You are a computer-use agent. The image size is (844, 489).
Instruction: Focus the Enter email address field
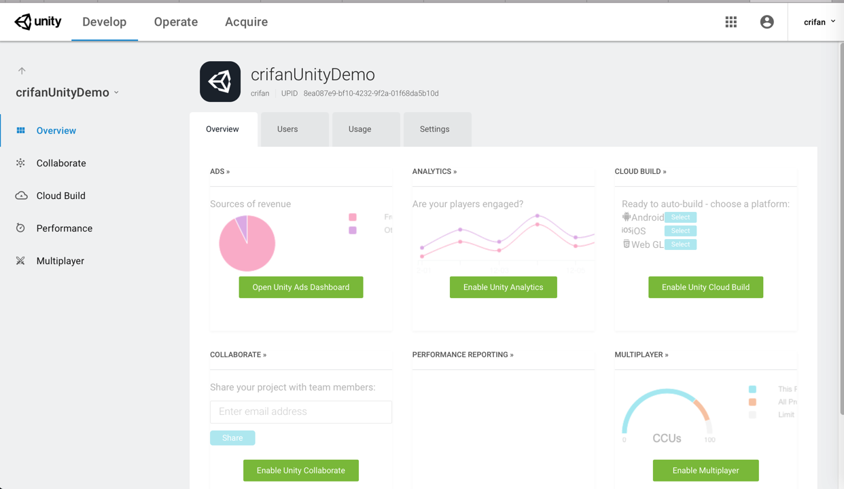tap(301, 412)
